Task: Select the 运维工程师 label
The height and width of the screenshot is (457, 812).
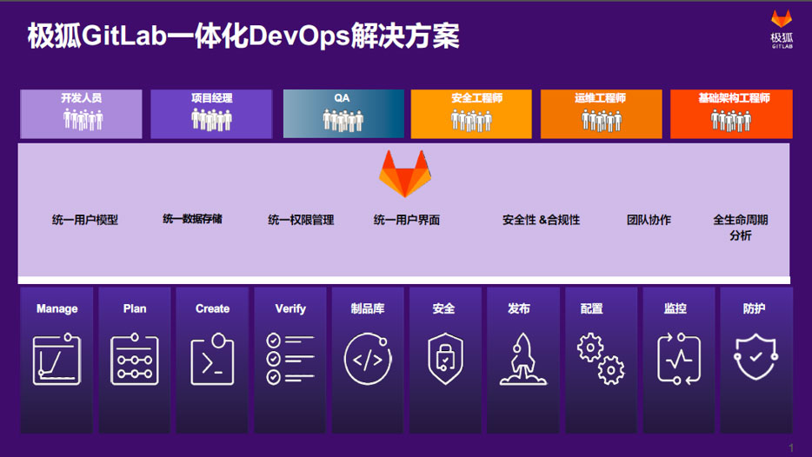Action: pos(600,98)
